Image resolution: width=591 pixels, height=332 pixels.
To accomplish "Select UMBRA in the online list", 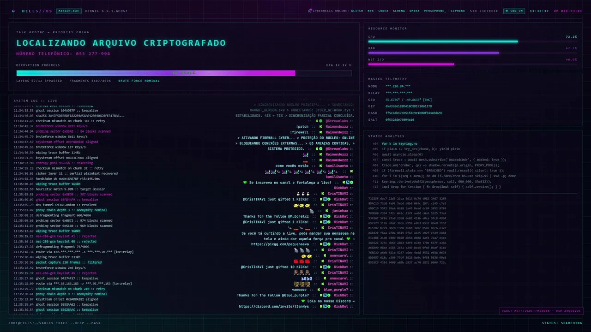I will coord(414,11).
